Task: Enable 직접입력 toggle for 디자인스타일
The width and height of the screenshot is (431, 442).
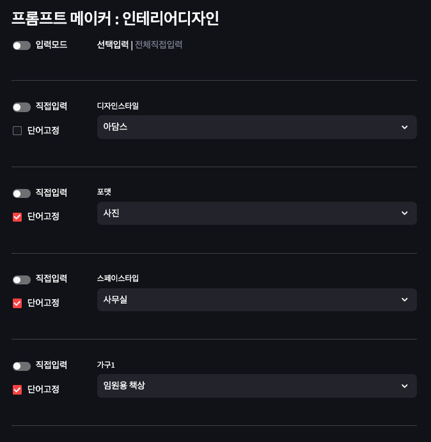Action: click(22, 107)
